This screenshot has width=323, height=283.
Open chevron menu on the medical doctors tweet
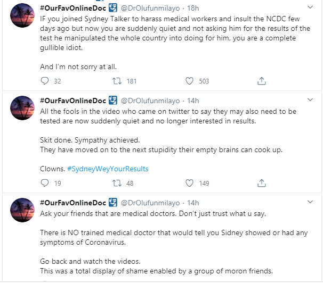pyautogui.click(x=310, y=202)
